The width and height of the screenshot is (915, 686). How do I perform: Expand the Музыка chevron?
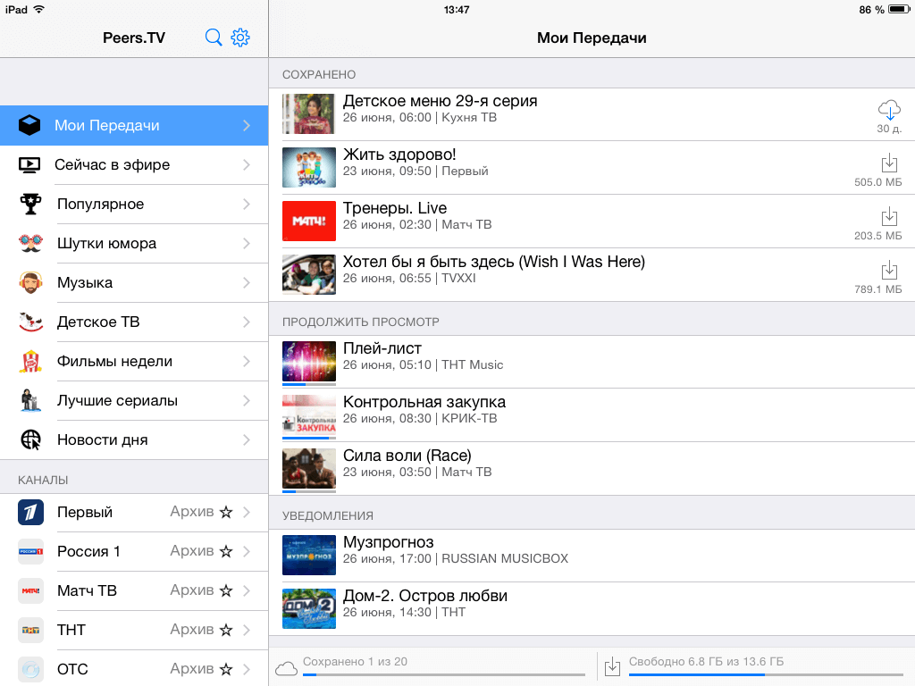pos(247,283)
